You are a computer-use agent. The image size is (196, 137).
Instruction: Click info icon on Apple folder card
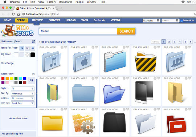[93, 47]
